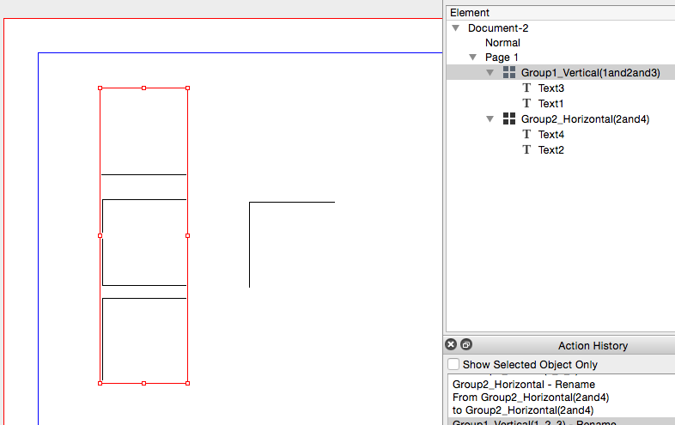Select the Normal master page item
Image resolution: width=675 pixels, height=425 pixels.
(x=502, y=43)
